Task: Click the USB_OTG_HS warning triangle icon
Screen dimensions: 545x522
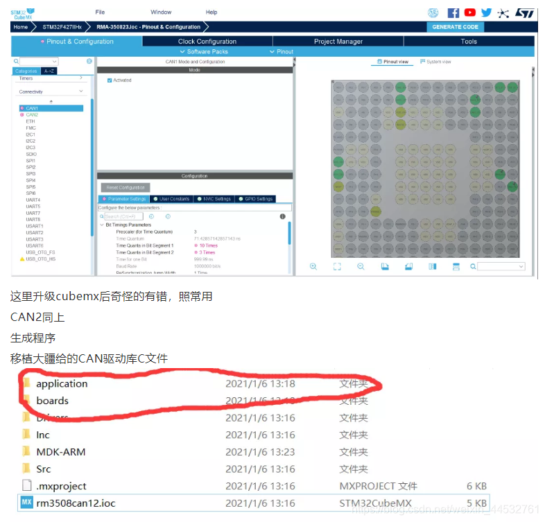Action: (x=22, y=259)
